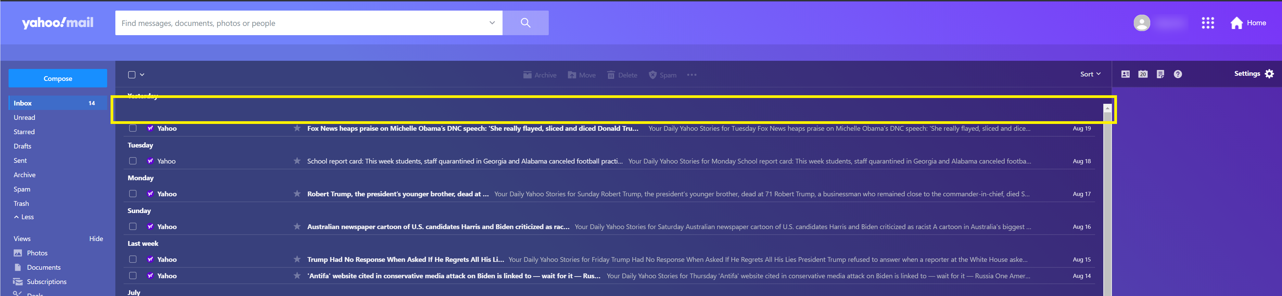Star the Robert Trump email
Image resolution: width=1282 pixels, height=296 pixels.
(x=297, y=194)
